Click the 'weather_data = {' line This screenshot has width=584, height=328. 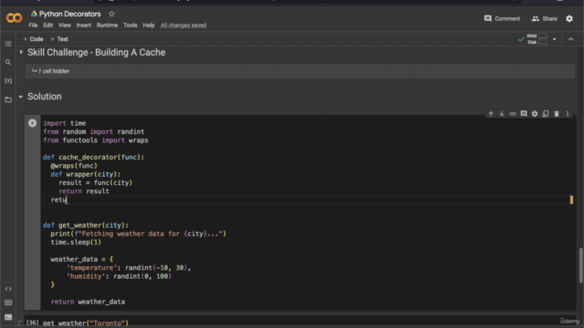82,259
